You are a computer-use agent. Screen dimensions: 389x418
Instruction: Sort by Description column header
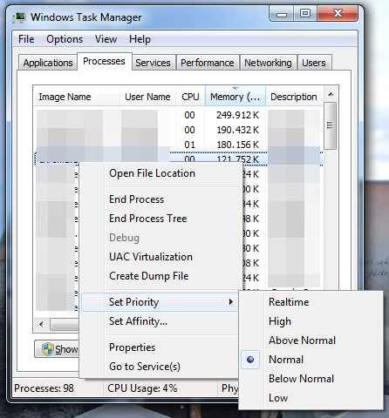point(294,97)
